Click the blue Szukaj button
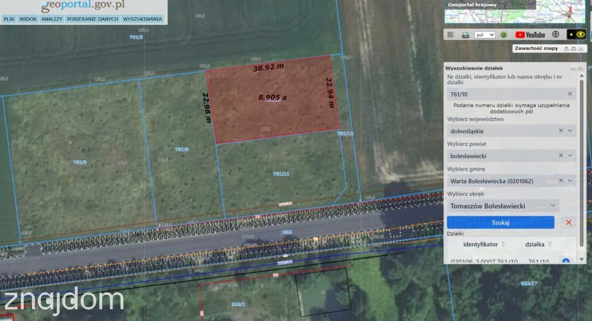The width and height of the screenshot is (592, 321). pos(501,222)
